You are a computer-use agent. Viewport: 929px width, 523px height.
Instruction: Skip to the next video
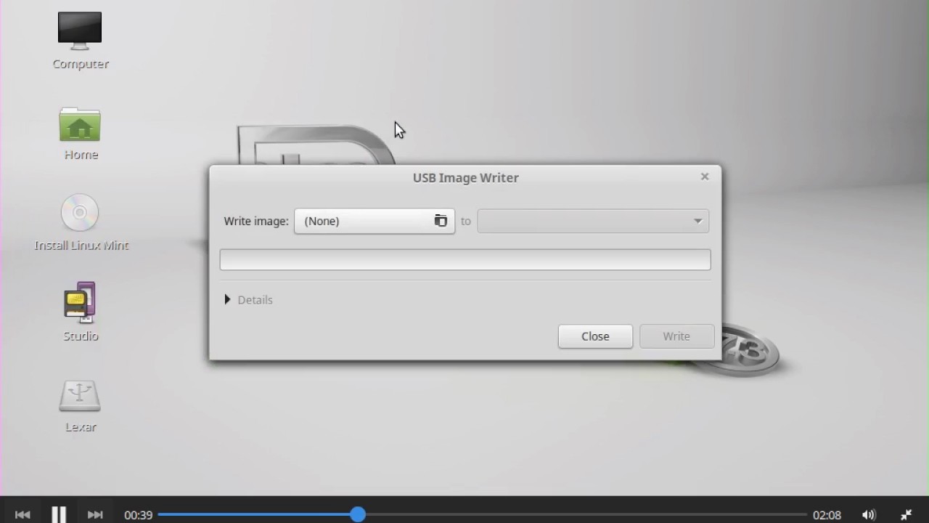95,514
